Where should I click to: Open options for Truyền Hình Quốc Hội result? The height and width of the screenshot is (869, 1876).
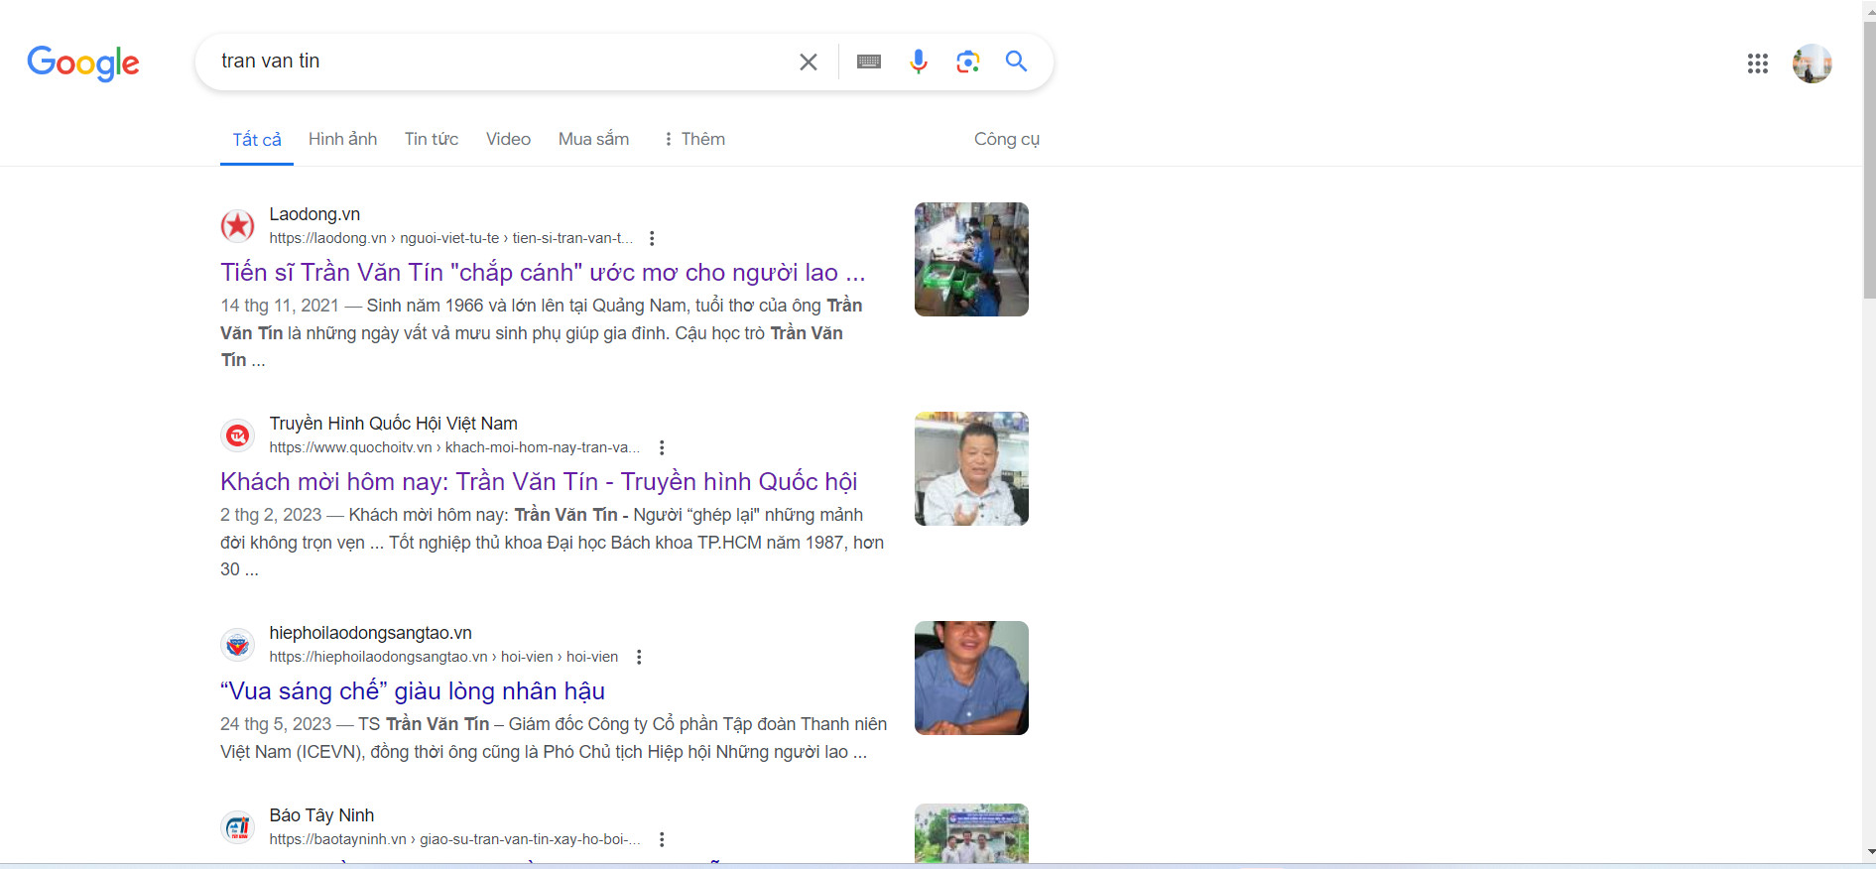(x=662, y=447)
